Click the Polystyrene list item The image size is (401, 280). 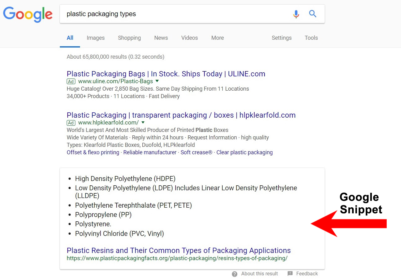tap(93, 224)
